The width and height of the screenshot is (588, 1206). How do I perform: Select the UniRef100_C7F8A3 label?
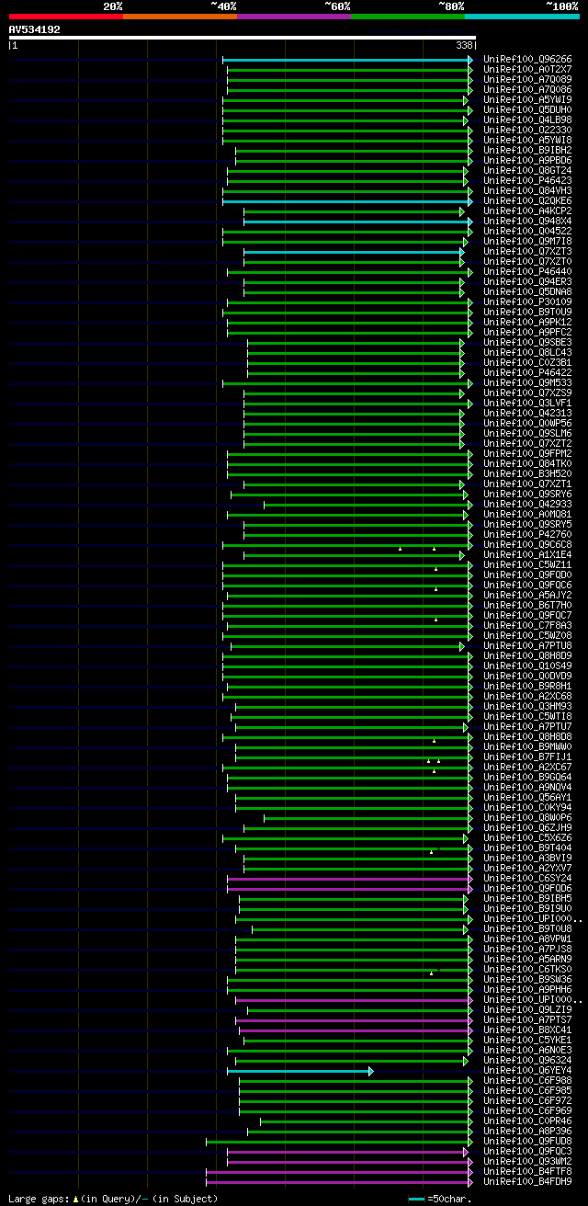(x=527, y=626)
